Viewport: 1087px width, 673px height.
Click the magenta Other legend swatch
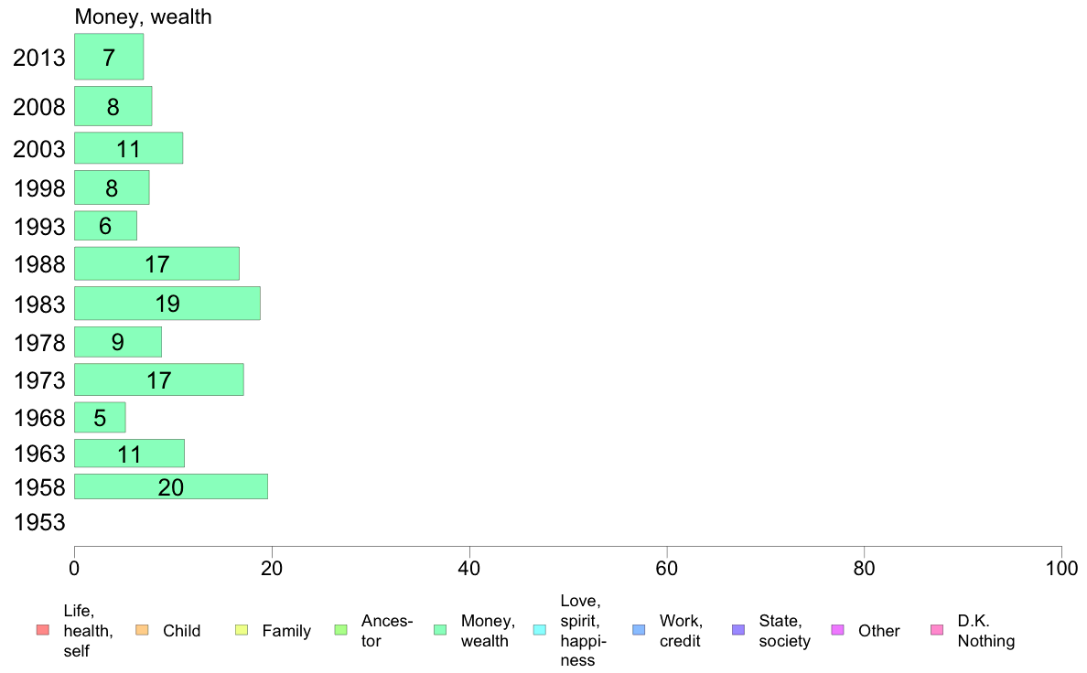pyautogui.click(x=837, y=630)
